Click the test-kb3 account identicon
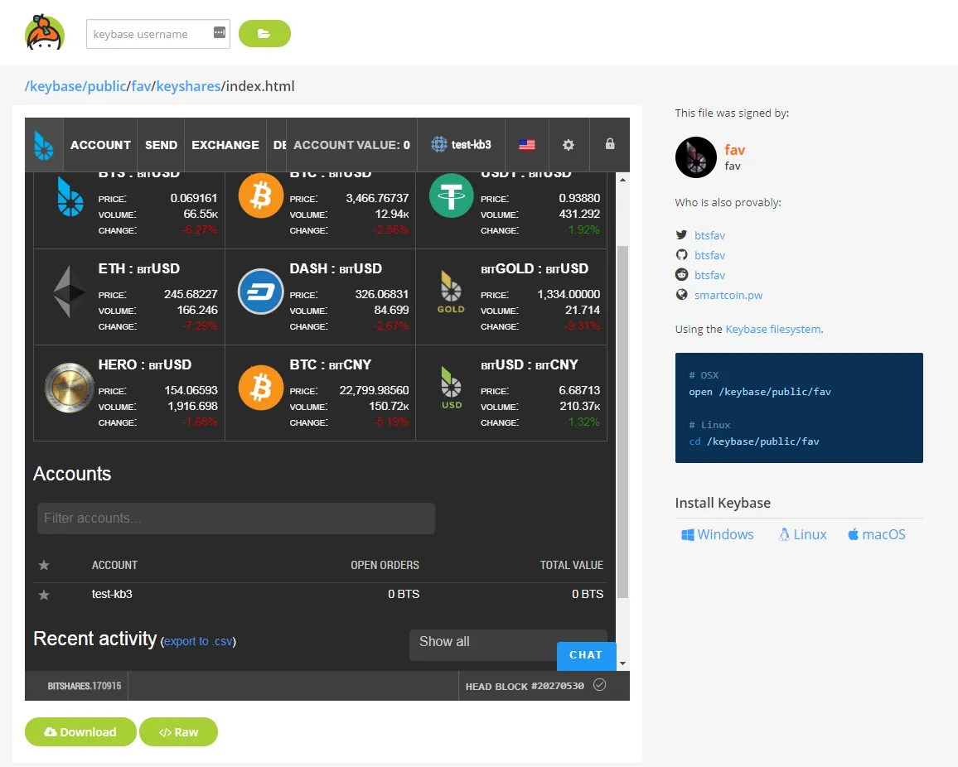Screen dimensions: 958x767 pos(438,145)
